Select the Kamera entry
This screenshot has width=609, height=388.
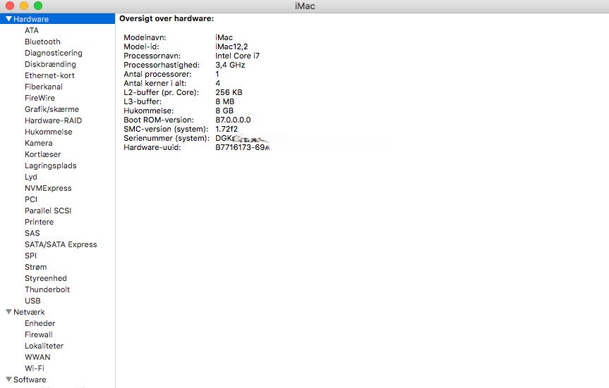click(38, 143)
